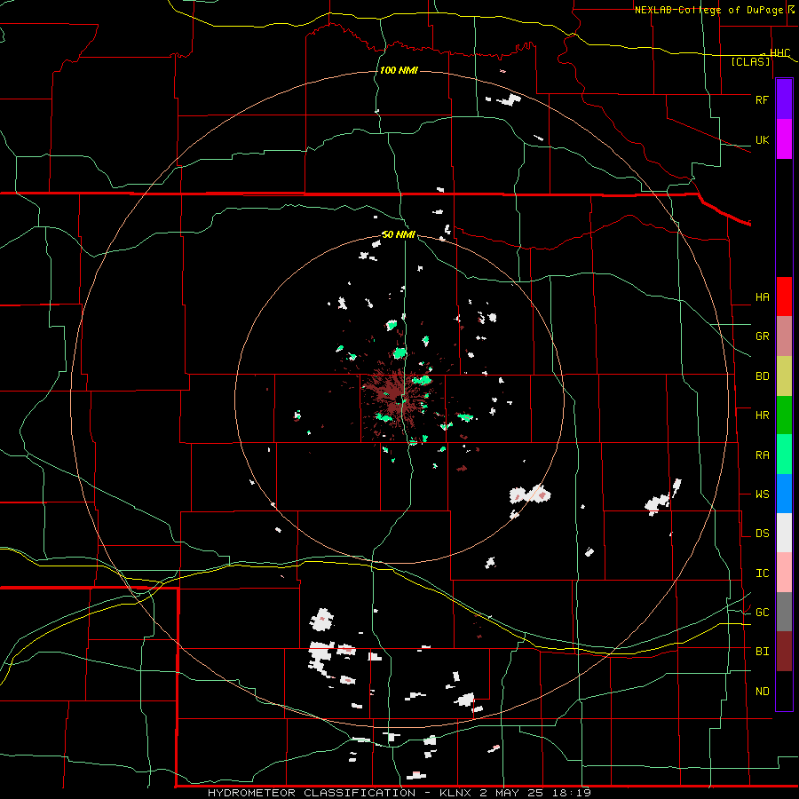The image size is (799, 799).
Task: Click the KLNX radar site identifier
Action: click(x=456, y=793)
